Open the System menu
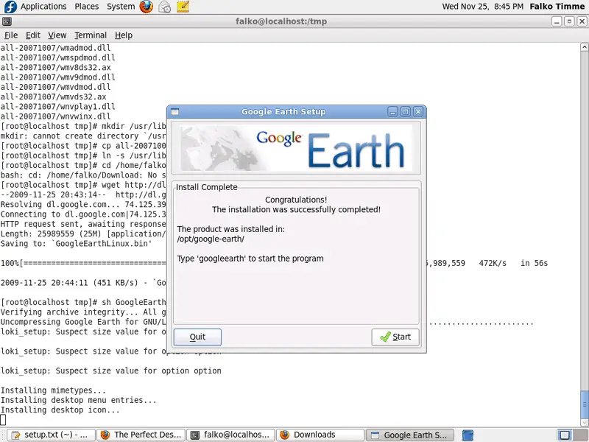The width and height of the screenshot is (589, 442). click(x=121, y=7)
